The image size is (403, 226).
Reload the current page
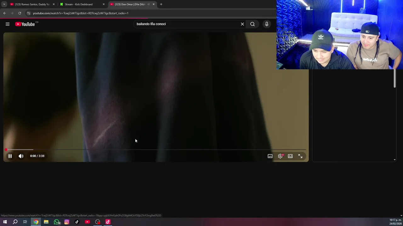point(20,13)
